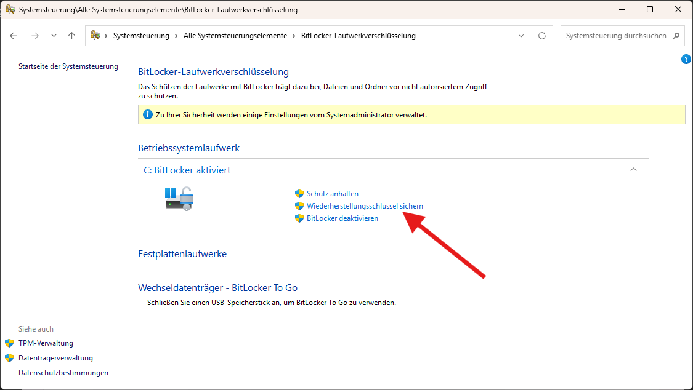This screenshot has height=390, width=693.
Task: Click the forward navigation arrow
Action: click(x=35, y=36)
